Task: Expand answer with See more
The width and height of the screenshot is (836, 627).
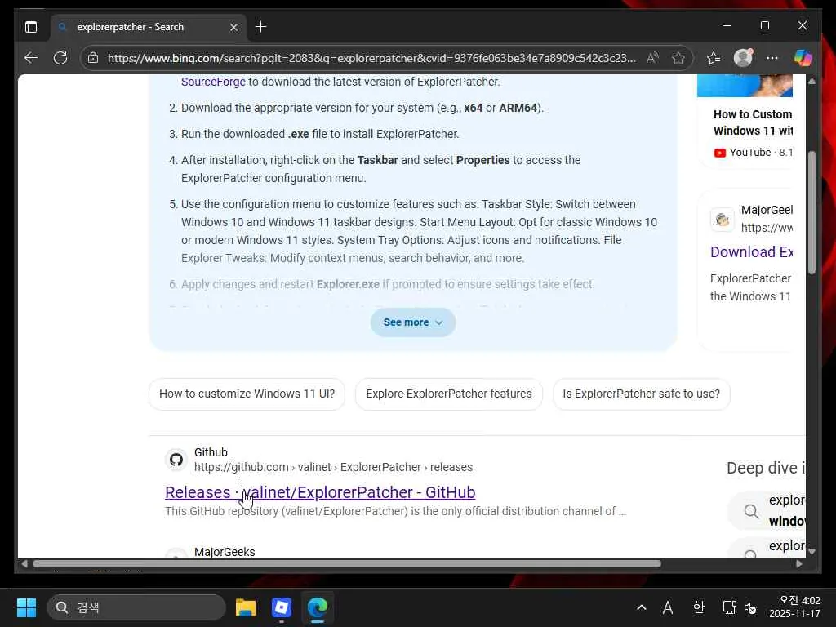Action: 412,322
